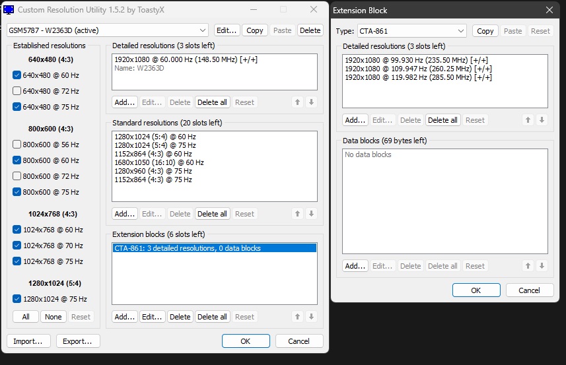
Task: Select 1920x1080 @ 119.982 Hz resolution entry
Action: coord(418,77)
